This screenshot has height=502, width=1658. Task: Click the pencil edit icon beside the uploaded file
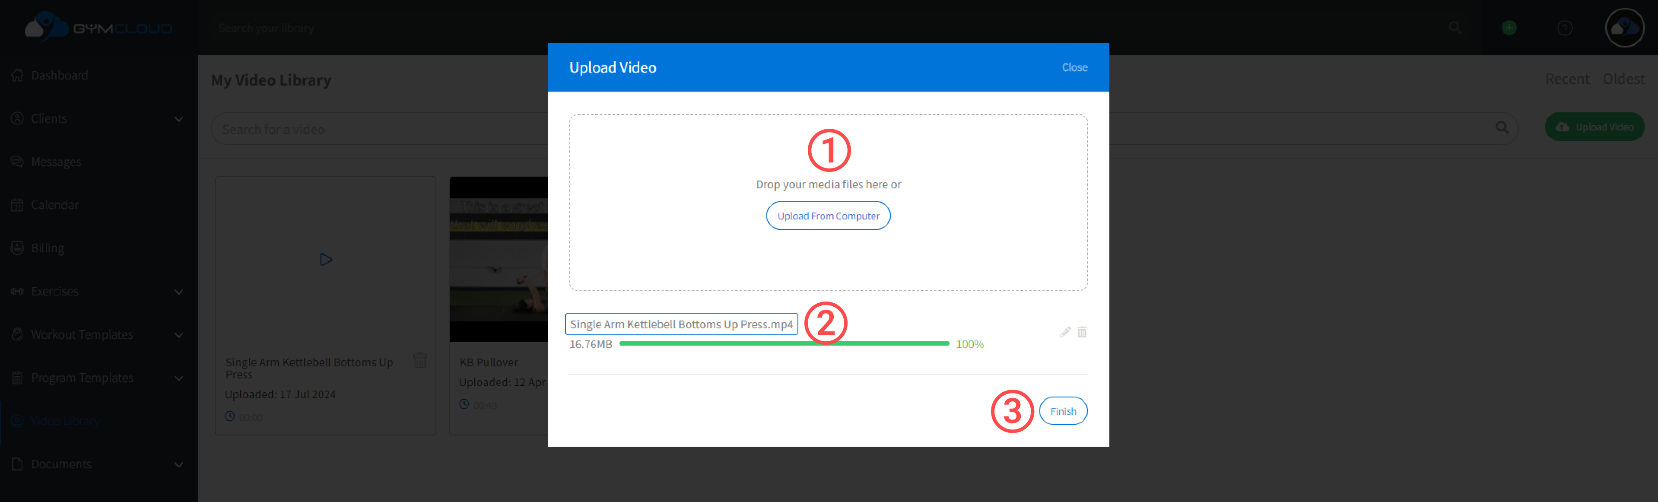coord(1064,332)
